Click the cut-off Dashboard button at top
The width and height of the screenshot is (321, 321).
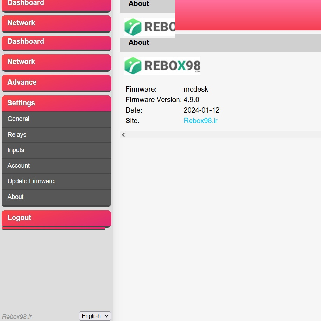56,5
